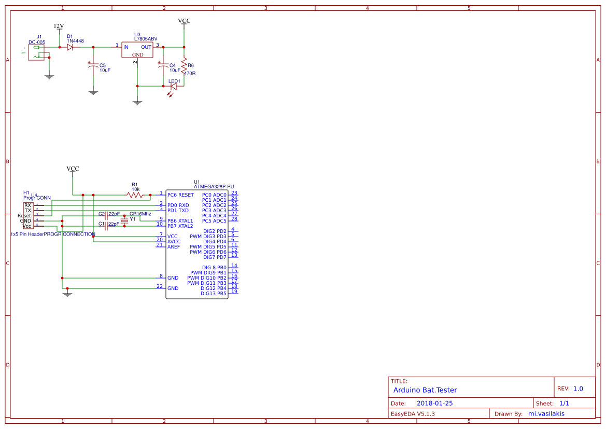
Task: Click the '22pF' value of capacitor C2
Action: click(x=114, y=214)
